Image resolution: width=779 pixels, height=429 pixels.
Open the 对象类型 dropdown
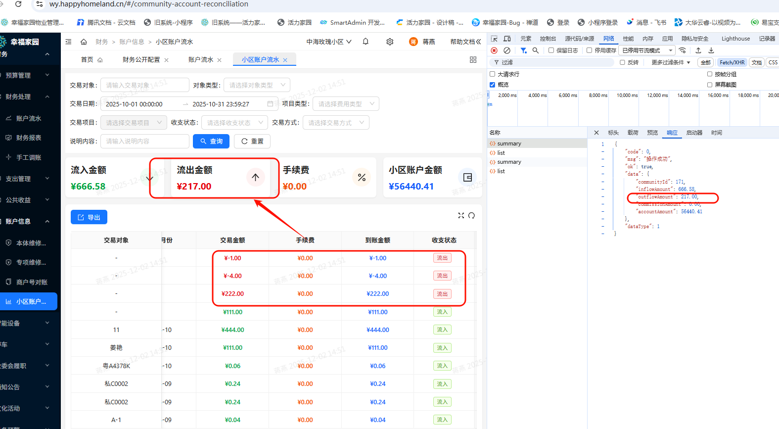tap(257, 85)
